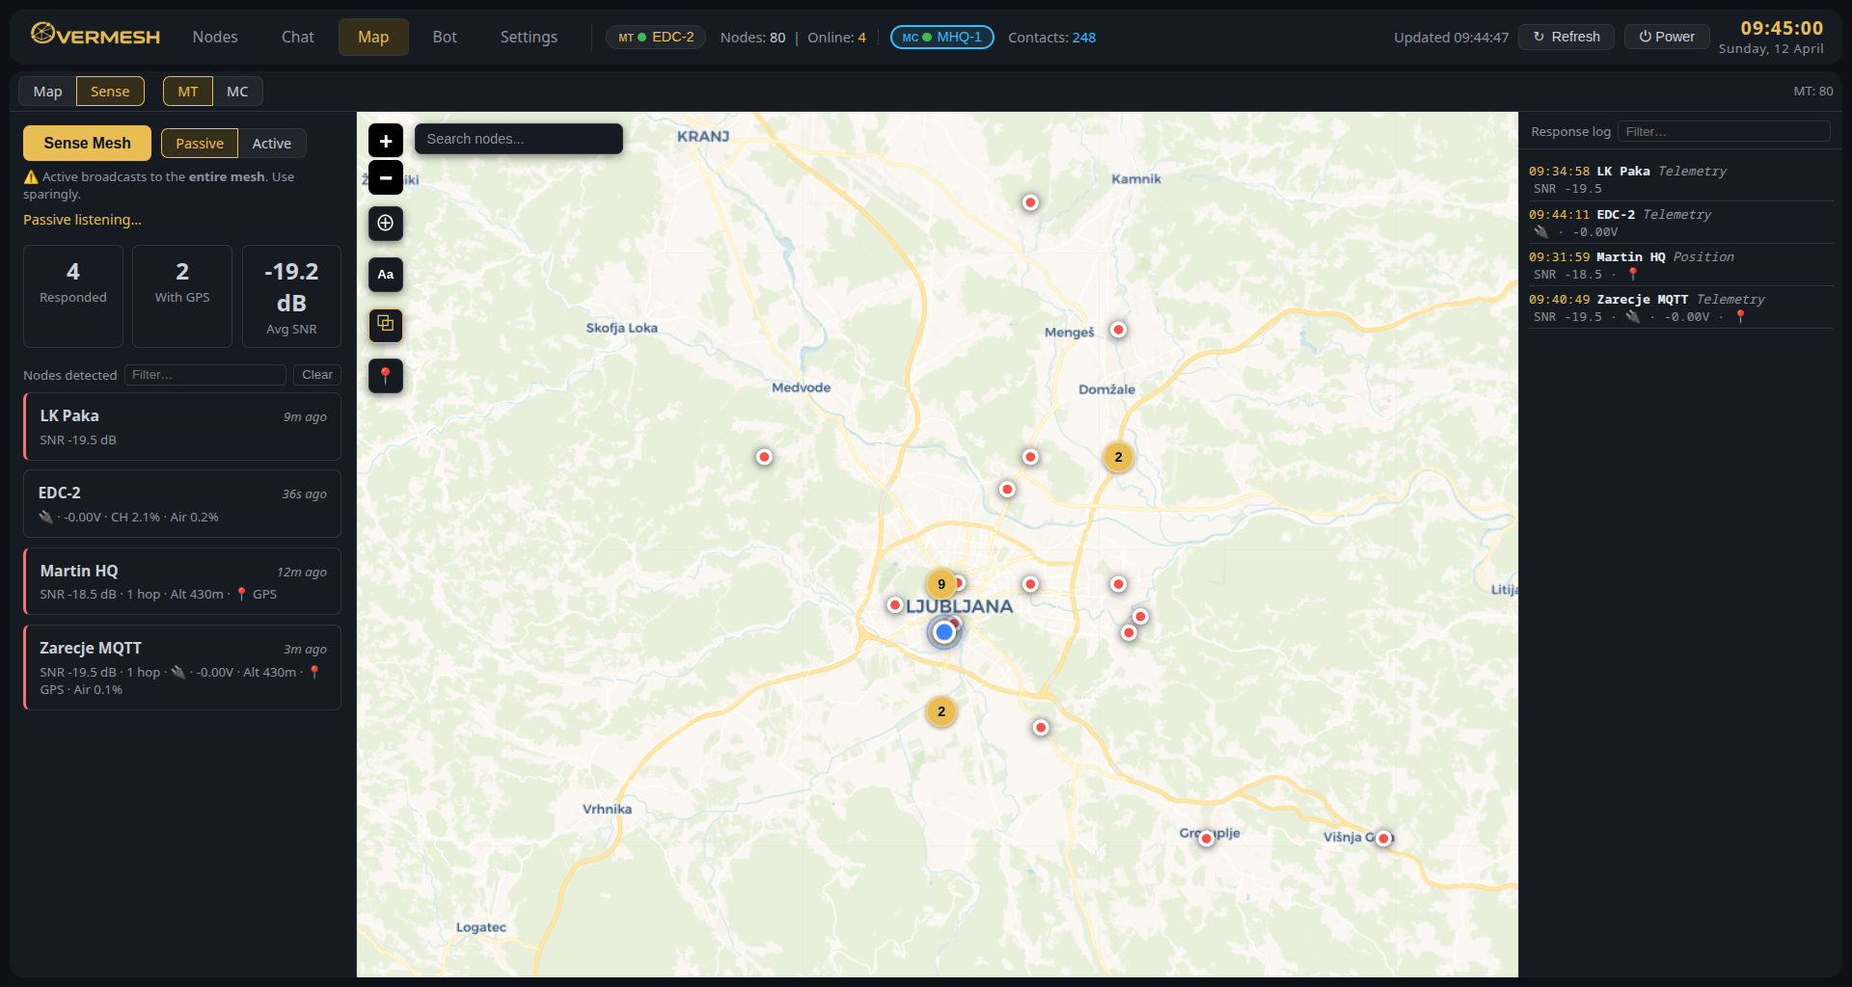Open the Chat tab

[x=297, y=37]
